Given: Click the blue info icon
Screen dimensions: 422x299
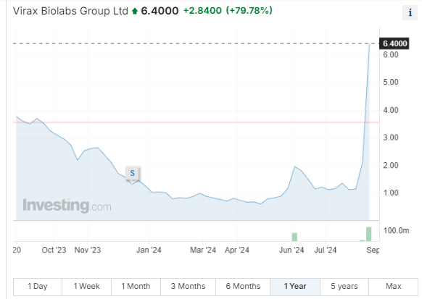Looking at the screenshot, I should 410,12.
